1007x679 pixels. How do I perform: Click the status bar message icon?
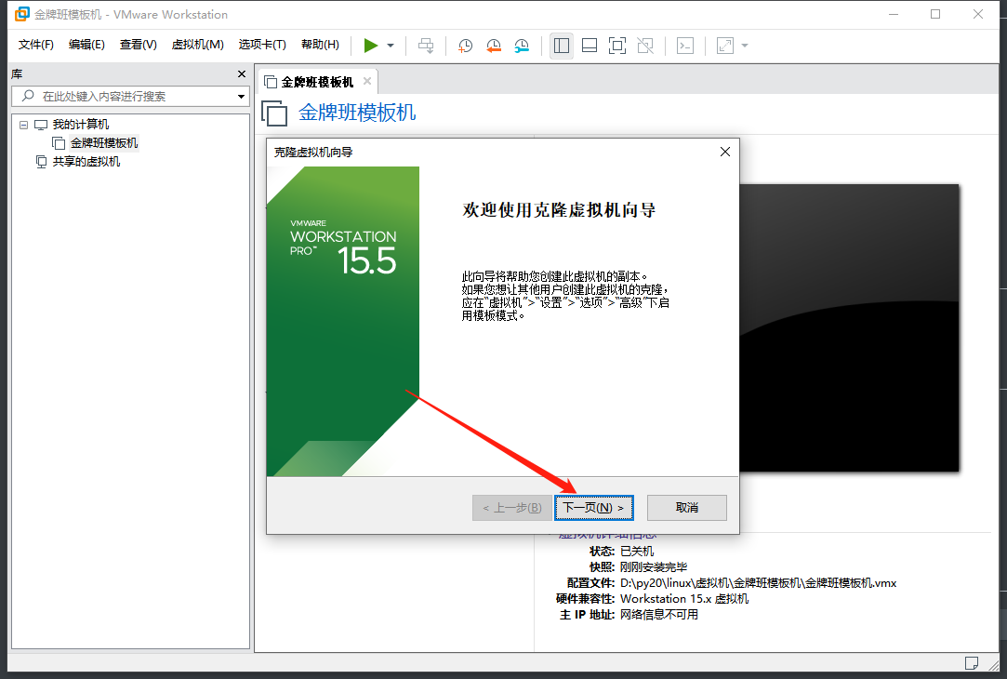[x=972, y=663]
